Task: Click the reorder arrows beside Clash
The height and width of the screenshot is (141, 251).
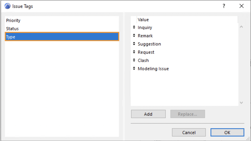Action: 134,60
